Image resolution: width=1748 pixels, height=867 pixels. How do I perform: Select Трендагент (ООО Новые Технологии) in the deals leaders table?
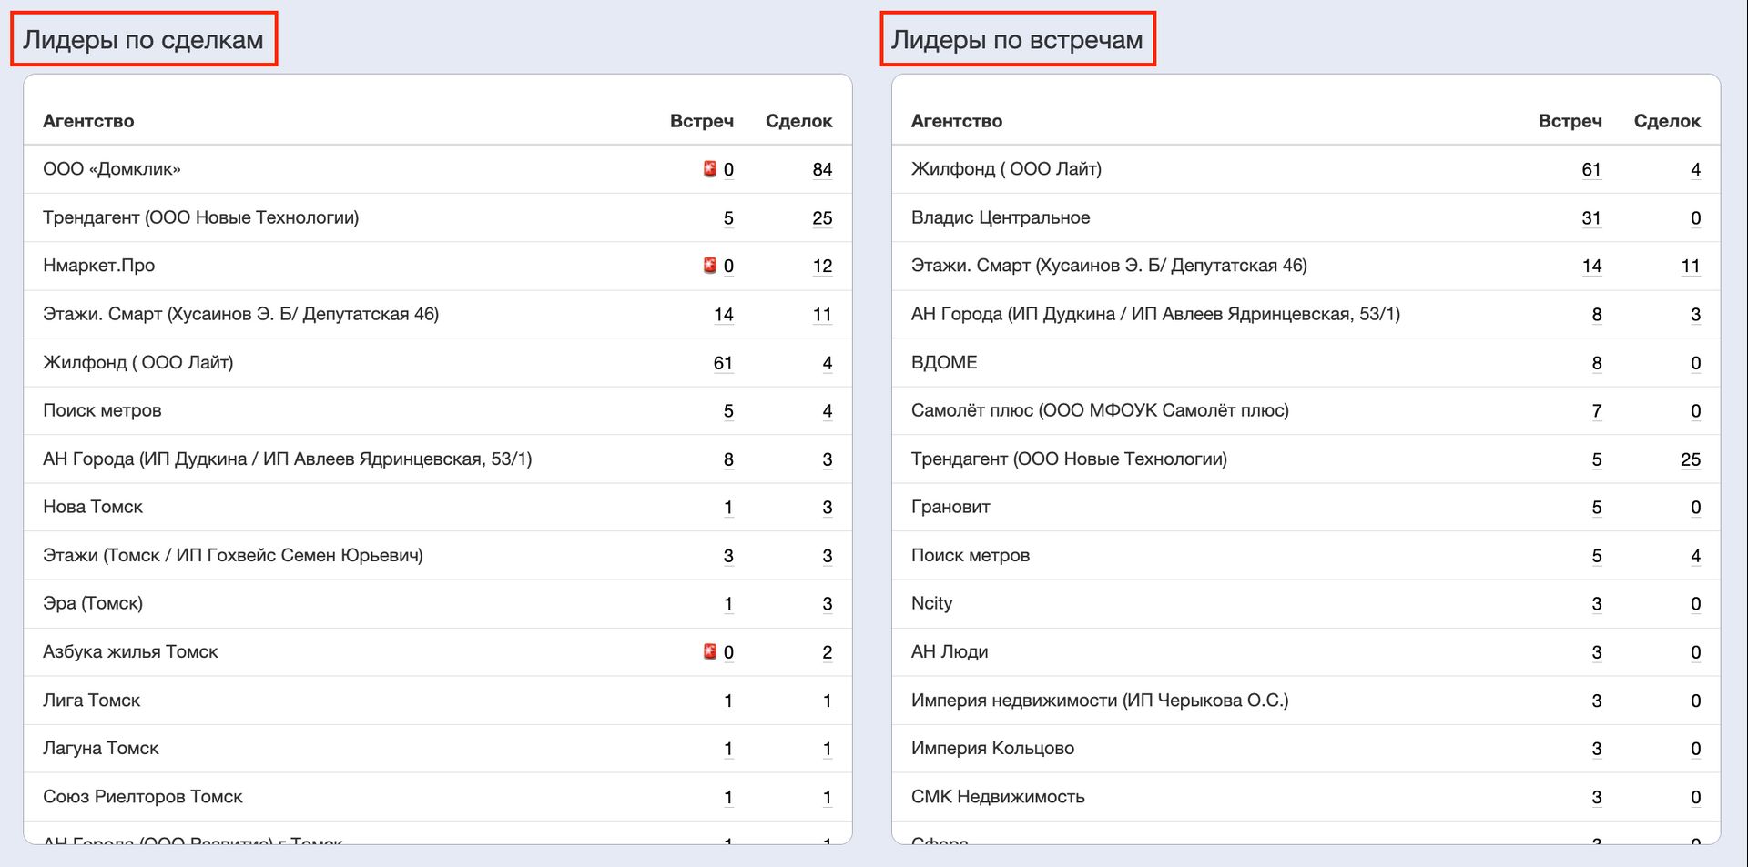201,217
